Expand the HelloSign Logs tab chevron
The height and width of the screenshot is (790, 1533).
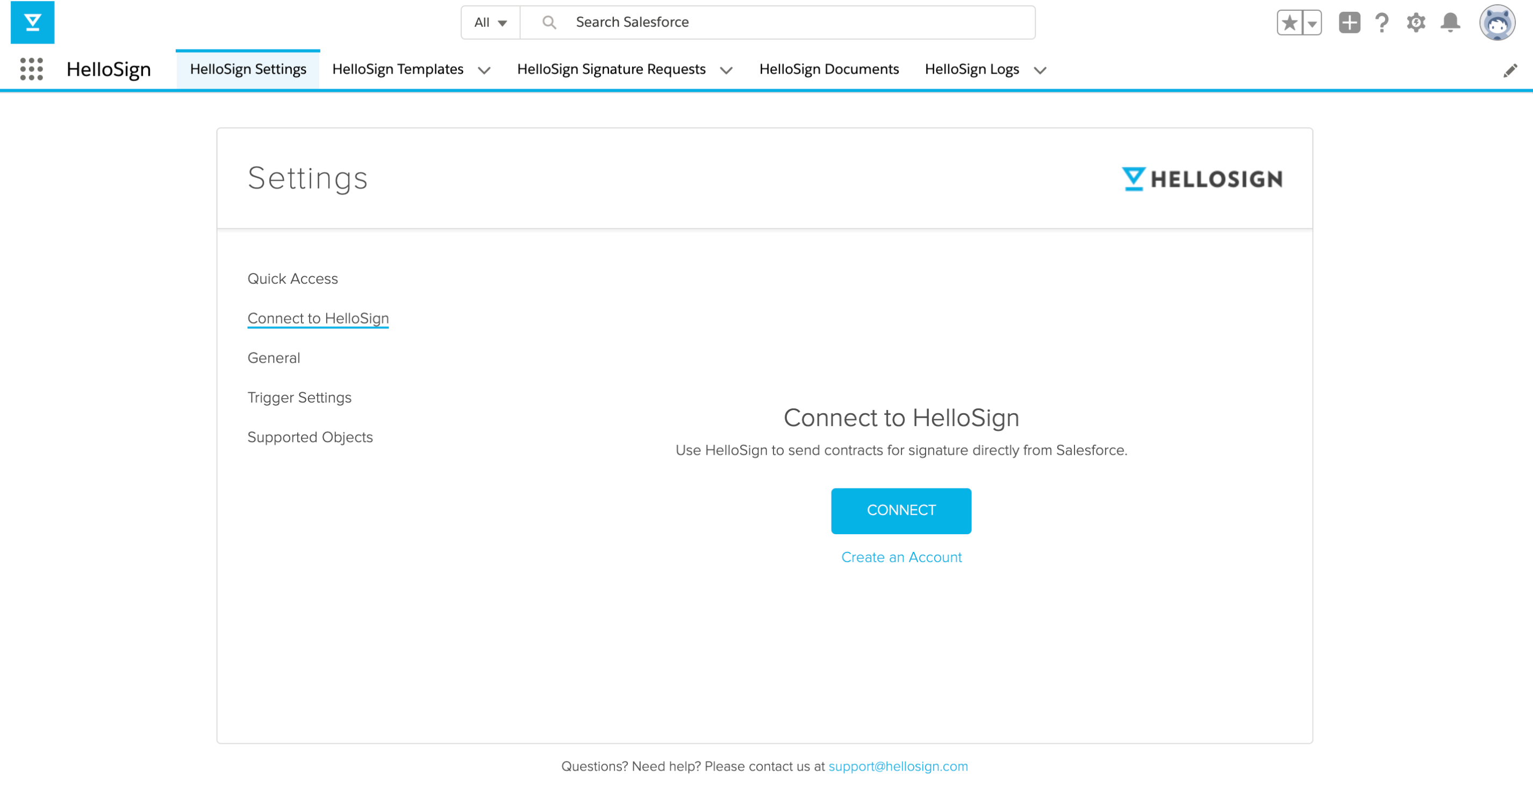tap(1040, 71)
